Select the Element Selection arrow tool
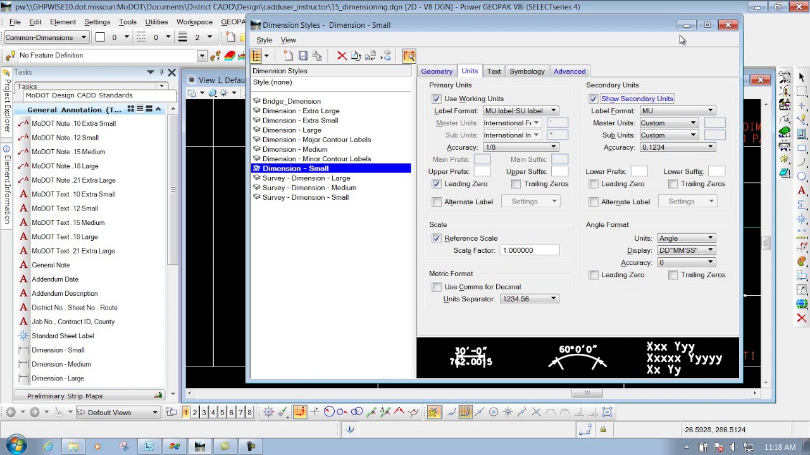810x455 pixels. click(802, 77)
